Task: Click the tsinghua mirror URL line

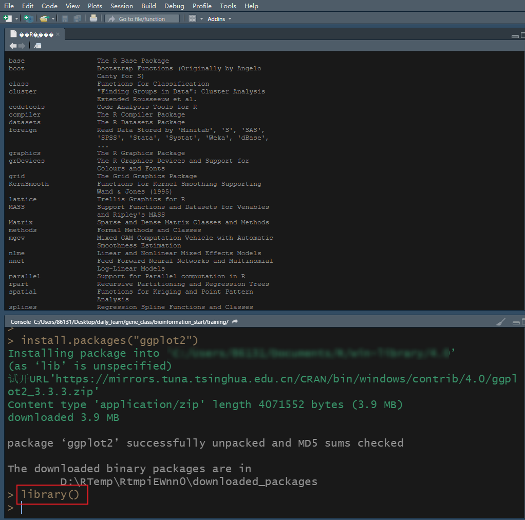Action: pyautogui.click(x=262, y=385)
